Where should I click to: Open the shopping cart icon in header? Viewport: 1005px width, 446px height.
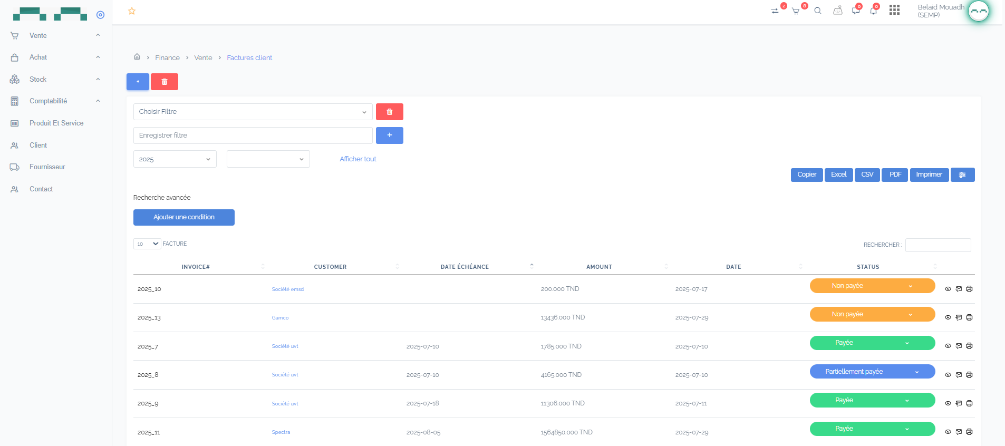796,11
